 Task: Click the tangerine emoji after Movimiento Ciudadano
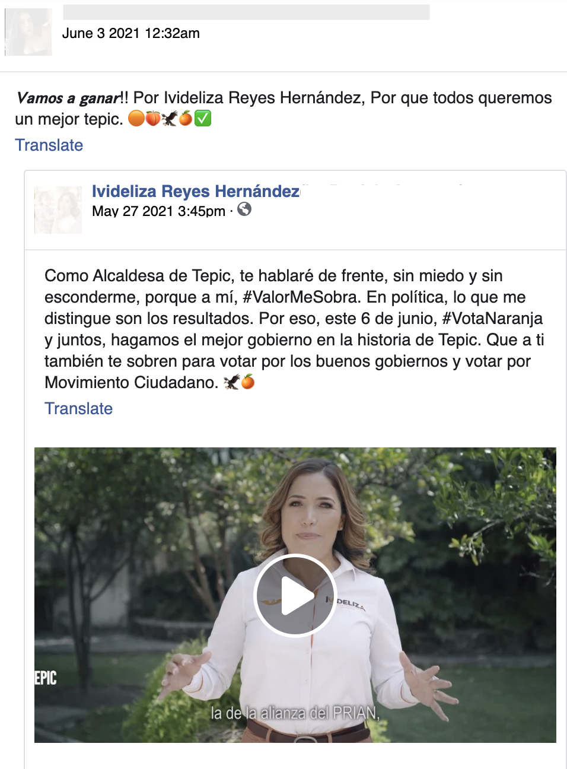[x=248, y=382]
